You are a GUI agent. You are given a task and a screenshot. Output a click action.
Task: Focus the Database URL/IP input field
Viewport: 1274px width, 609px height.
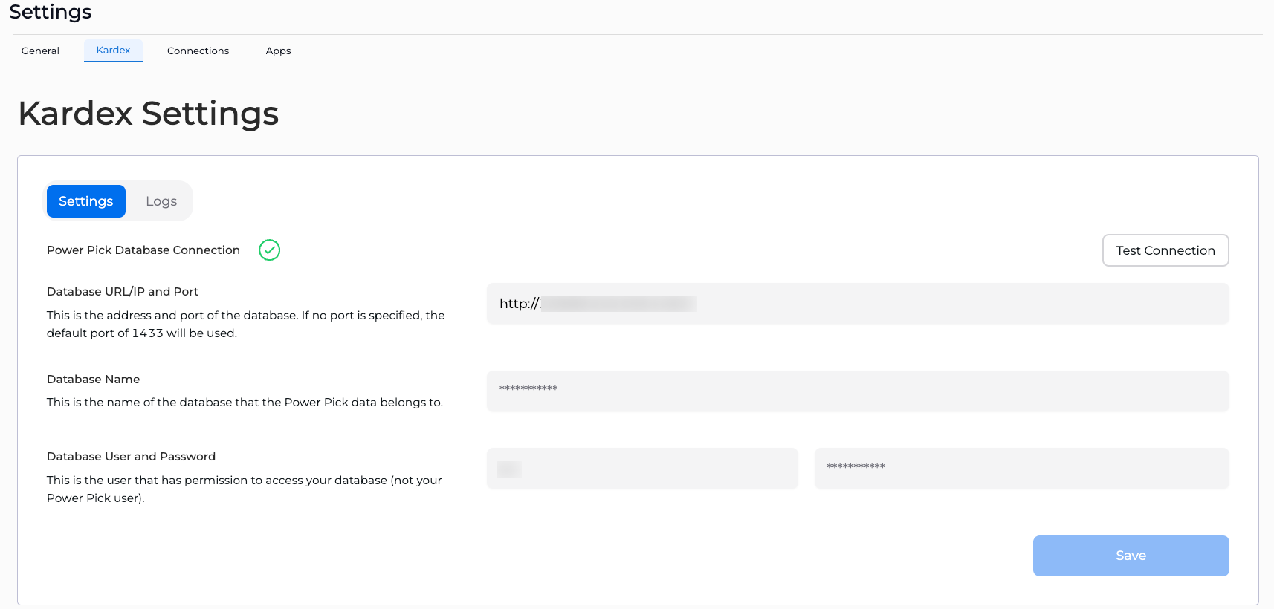(858, 304)
